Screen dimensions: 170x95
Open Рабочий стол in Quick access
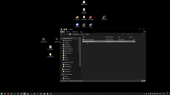pos(68,40)
